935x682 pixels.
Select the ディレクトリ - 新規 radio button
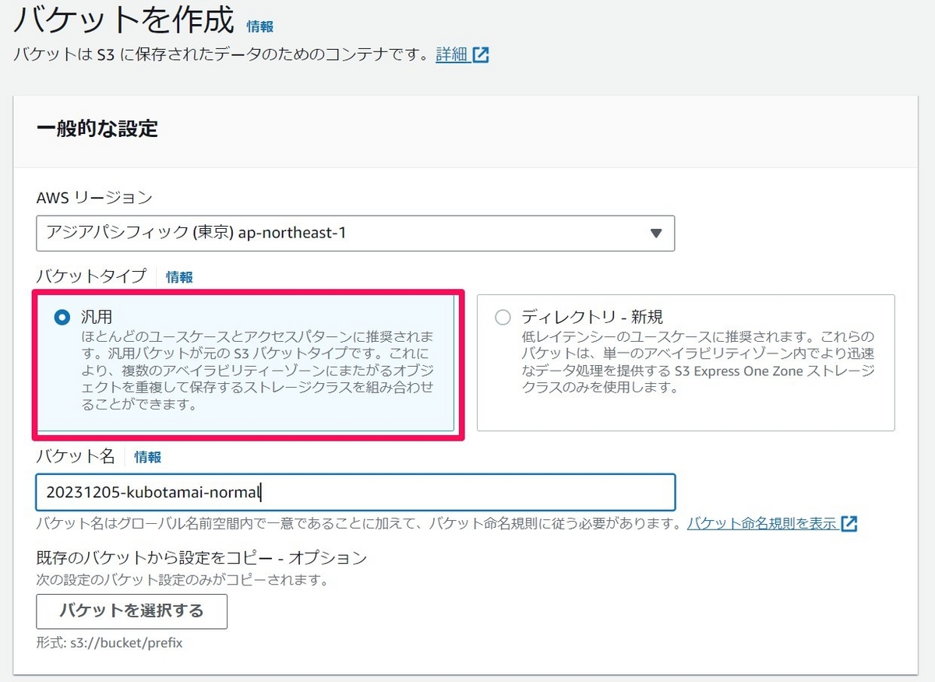(x=503, y=317)
